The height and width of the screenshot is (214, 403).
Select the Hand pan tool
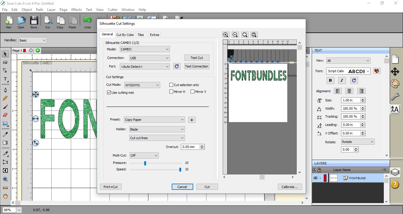pos(5,196)
